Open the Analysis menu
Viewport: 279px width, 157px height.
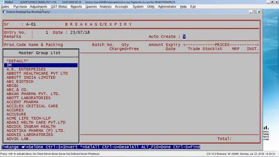click(x=105, y=7)
